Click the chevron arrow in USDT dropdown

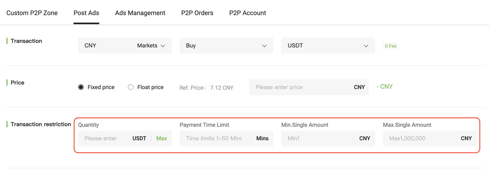click(366, 46)
